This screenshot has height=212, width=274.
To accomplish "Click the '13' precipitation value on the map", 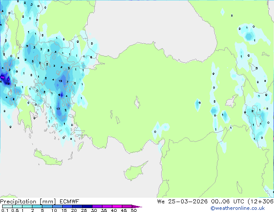I will coord(58,109).
